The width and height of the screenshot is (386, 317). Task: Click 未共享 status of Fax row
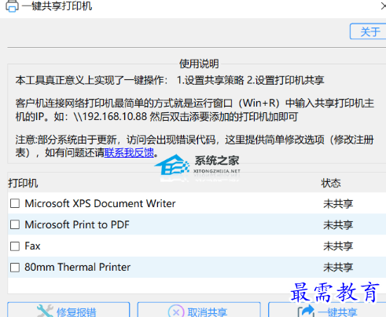[x=338, y=246]
